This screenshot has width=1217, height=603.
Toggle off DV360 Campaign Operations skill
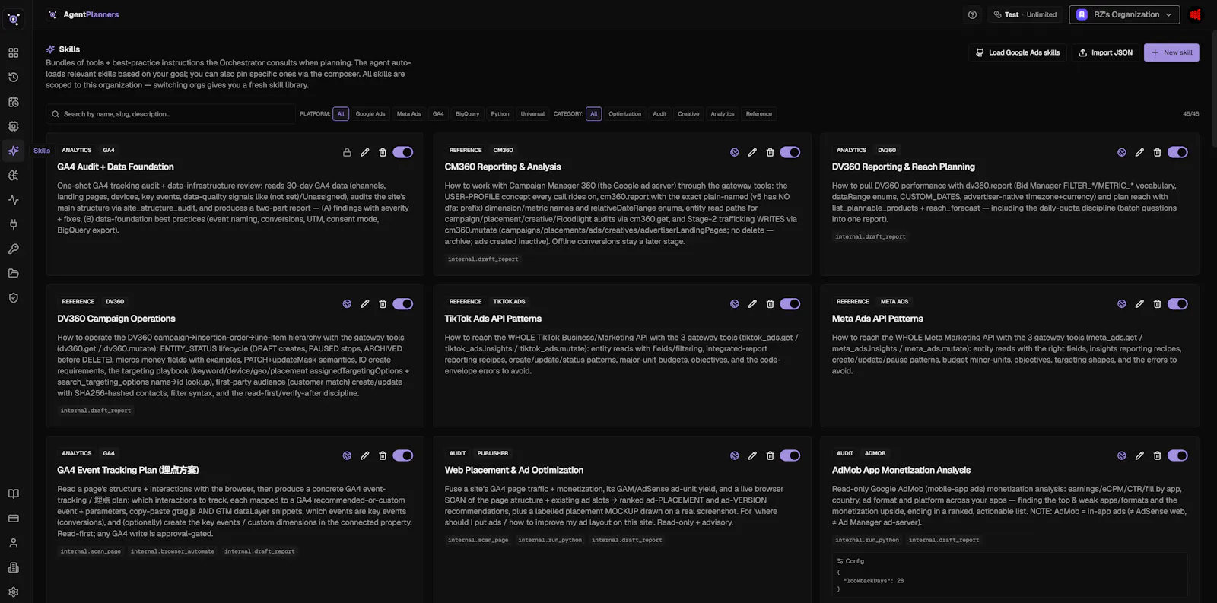tap(403, 304)
